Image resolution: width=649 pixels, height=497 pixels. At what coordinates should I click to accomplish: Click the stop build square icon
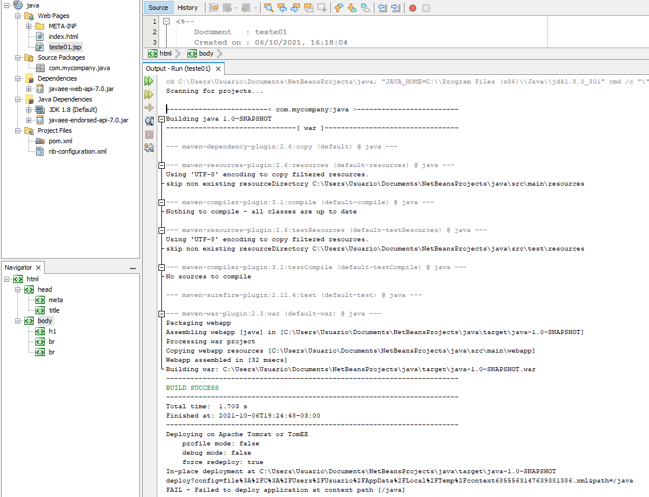tap(149, 135)
